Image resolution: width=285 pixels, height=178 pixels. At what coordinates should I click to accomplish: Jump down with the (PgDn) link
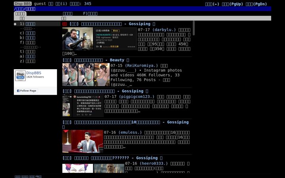(x=256, y=4)
